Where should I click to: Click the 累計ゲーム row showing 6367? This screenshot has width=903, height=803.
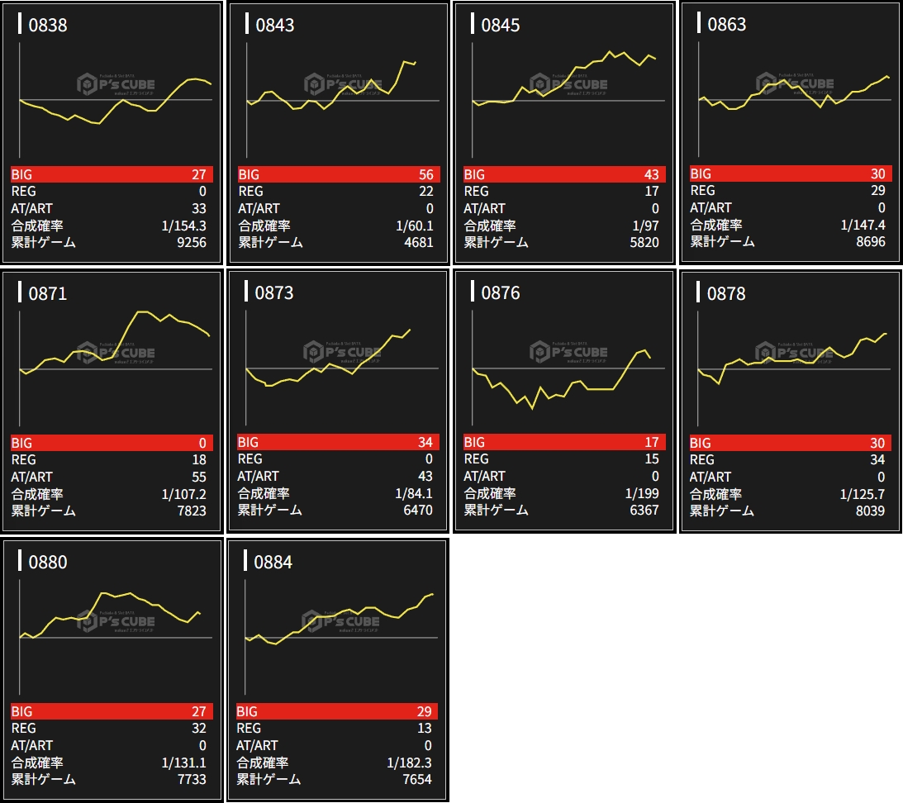564,511
